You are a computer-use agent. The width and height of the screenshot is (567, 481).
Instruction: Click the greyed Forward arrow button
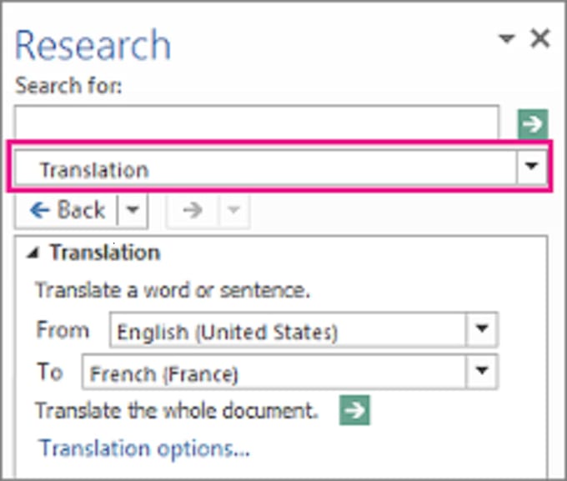[x=193, y=211]
